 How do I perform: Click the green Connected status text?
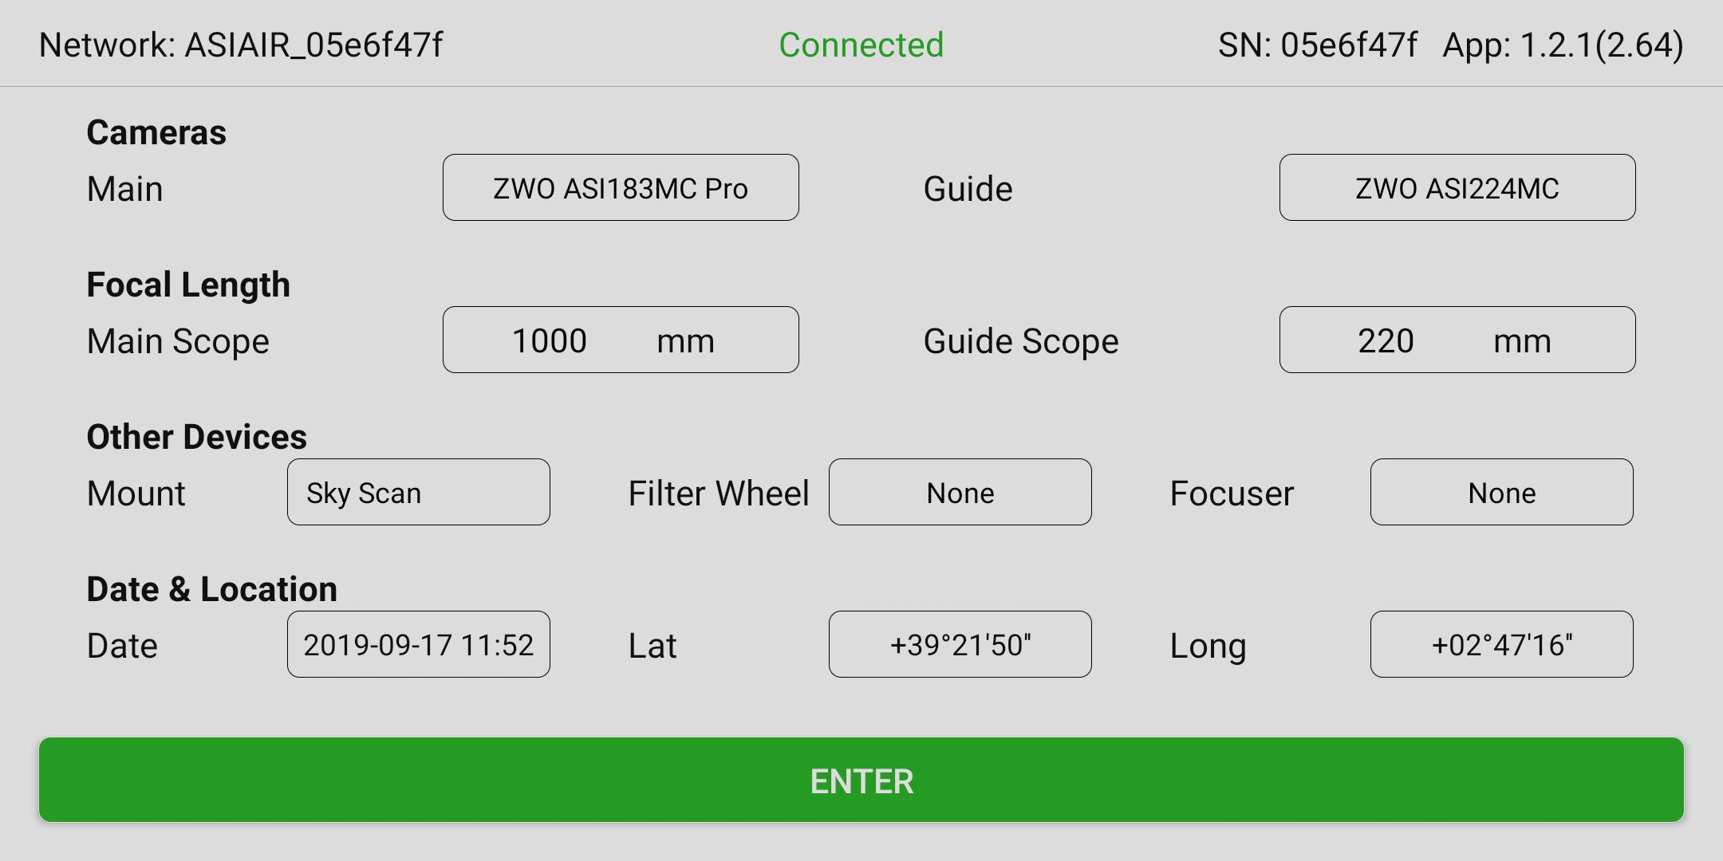[x=861, y=45]
